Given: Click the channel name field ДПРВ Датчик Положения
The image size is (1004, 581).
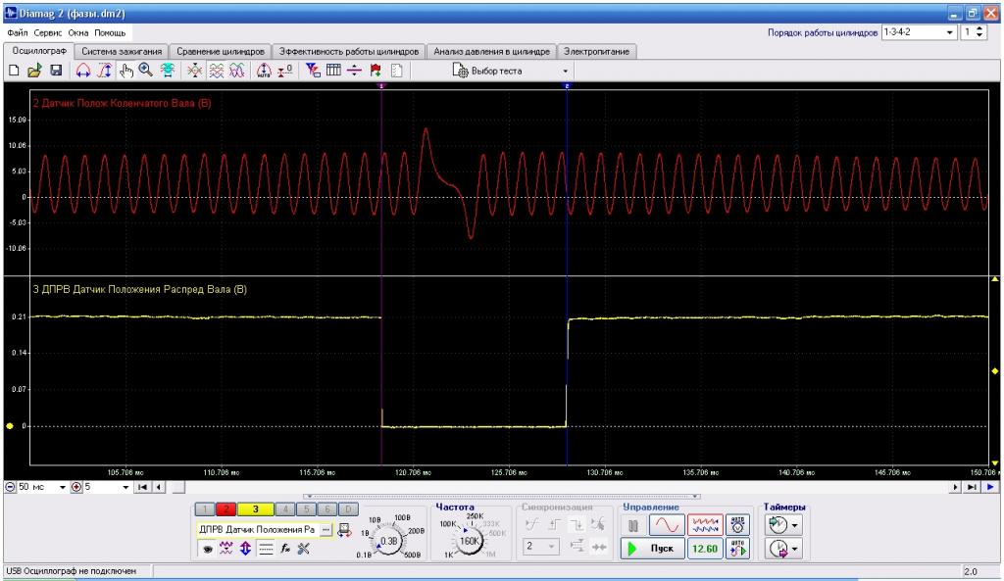Looking at the screenshot, I should click(x=257, y=529).
